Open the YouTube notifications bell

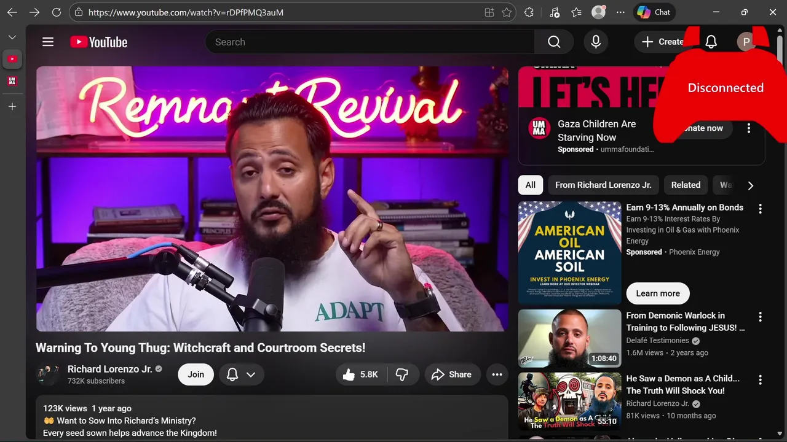click(x=711, y=42)
